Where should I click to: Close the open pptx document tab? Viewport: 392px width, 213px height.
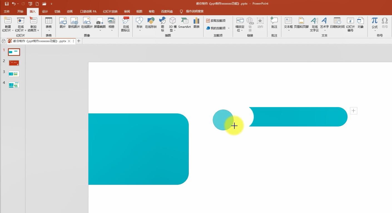pyautogui.click(x=70, y=41)
